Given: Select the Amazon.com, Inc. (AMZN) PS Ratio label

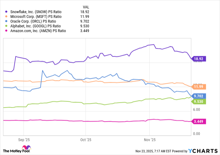Looking at the screenshot, I should click(x=38, y=31).
